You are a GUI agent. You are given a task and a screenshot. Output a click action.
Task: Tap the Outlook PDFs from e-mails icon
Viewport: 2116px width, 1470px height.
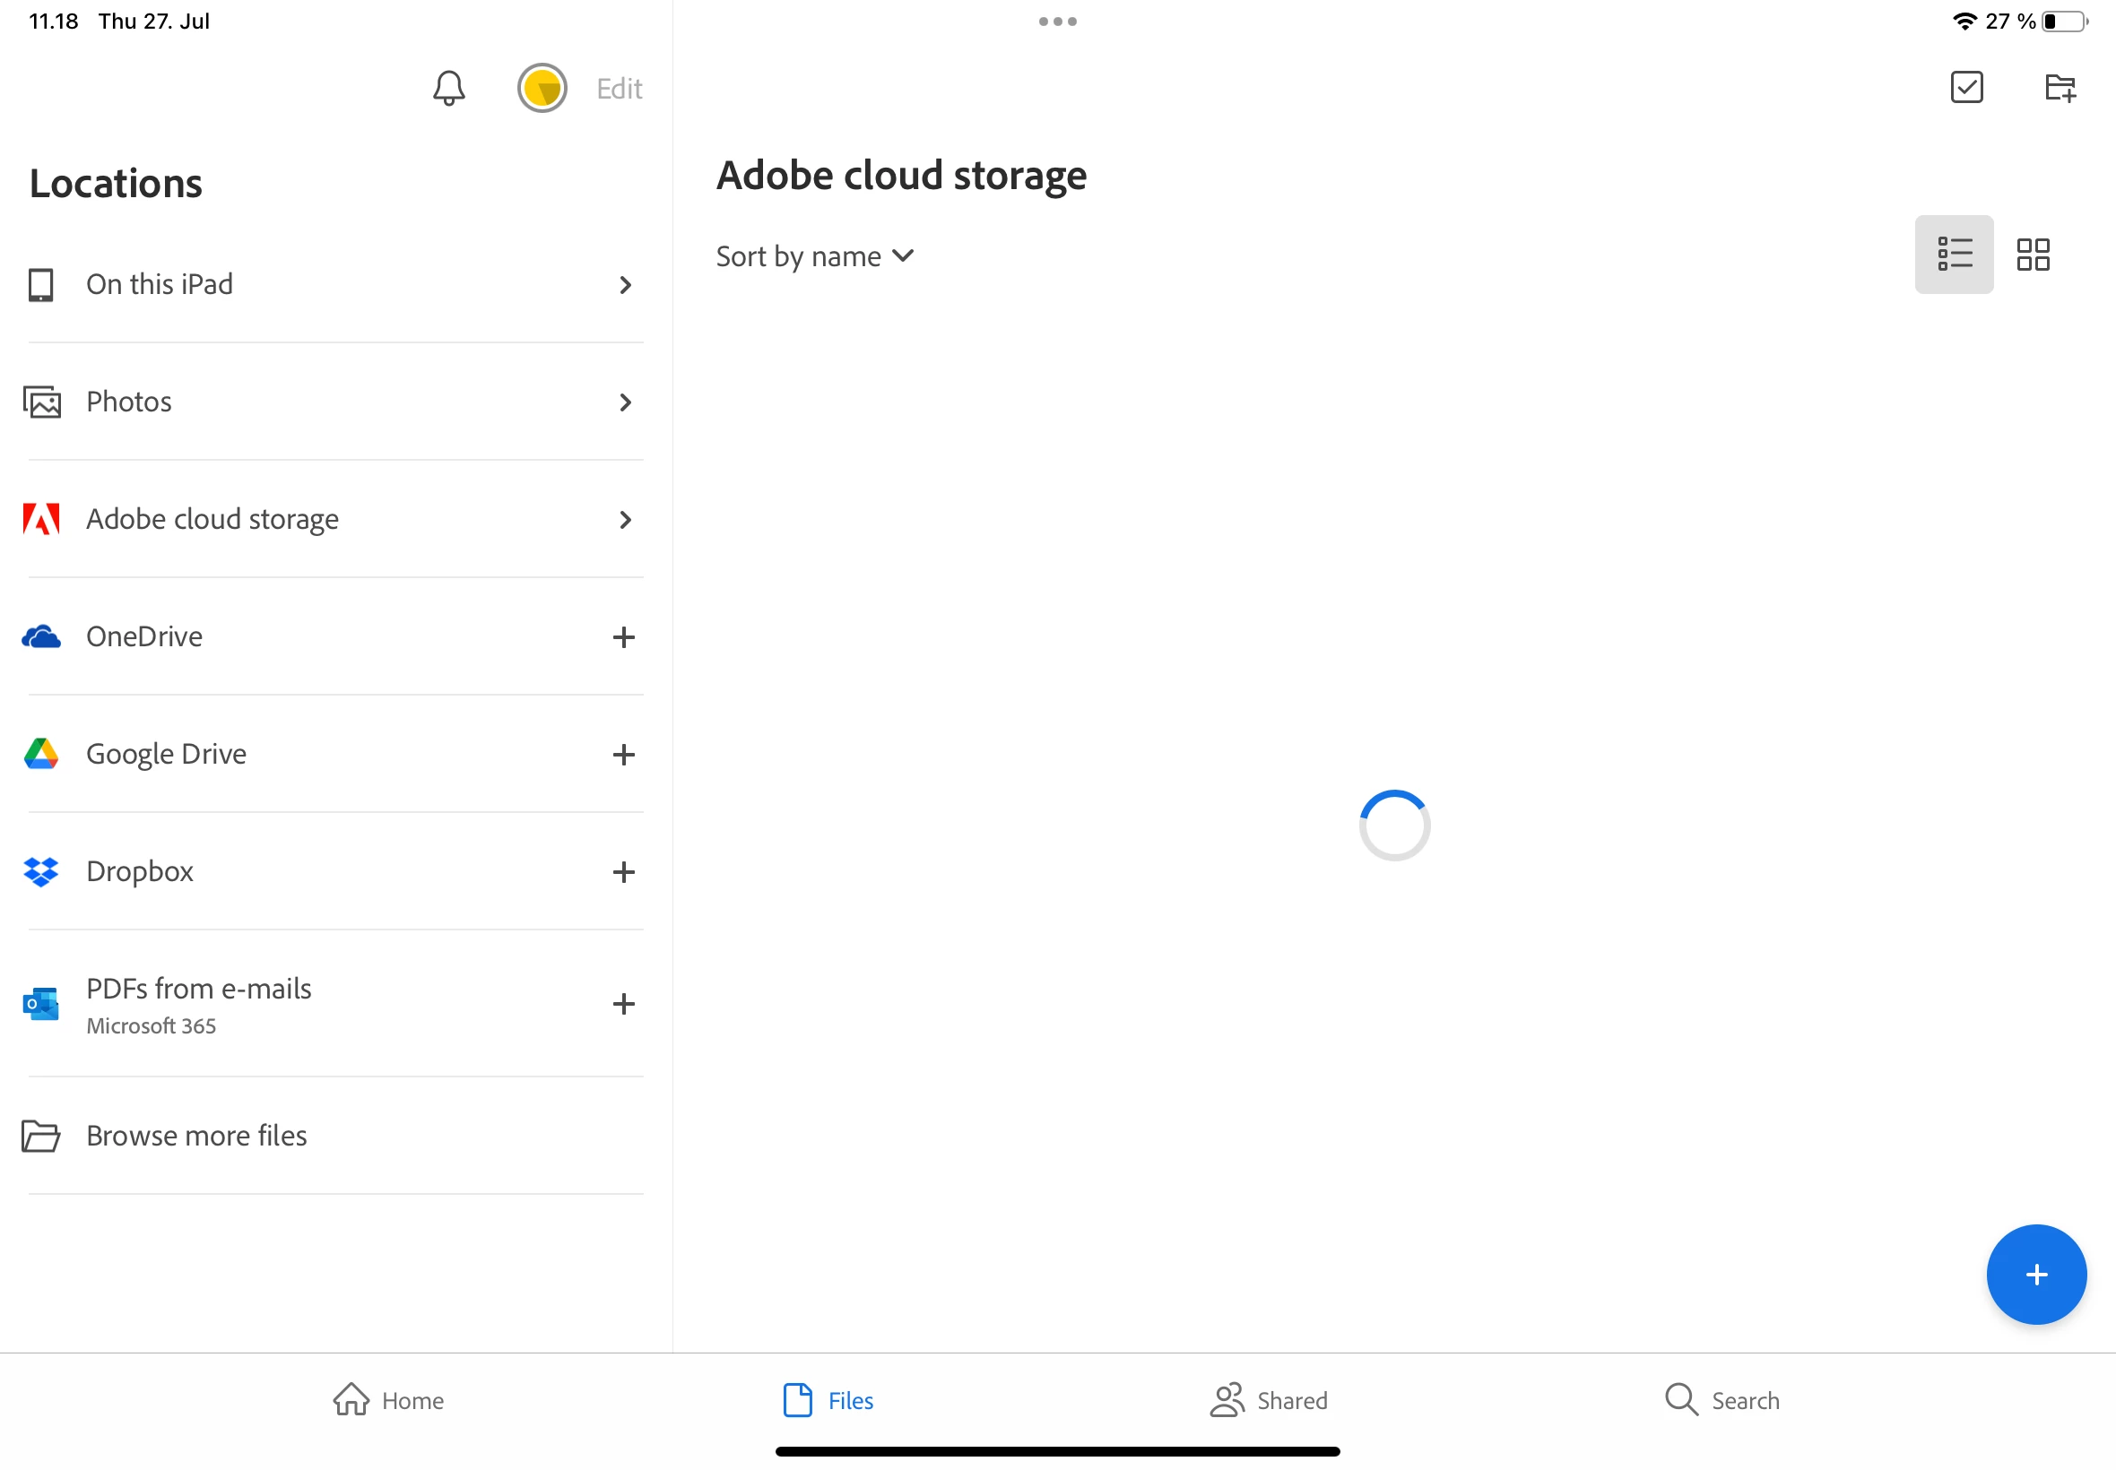pos(41,1004)
